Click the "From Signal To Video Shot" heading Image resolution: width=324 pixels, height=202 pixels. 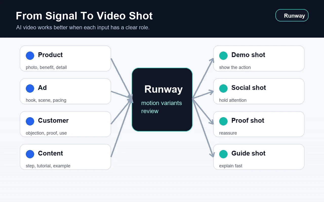click(84, 16)
